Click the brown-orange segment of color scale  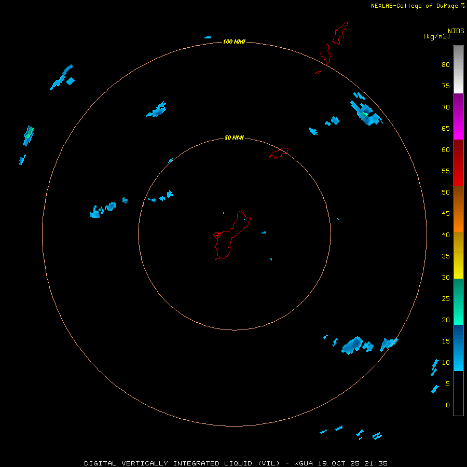(458, 209)
